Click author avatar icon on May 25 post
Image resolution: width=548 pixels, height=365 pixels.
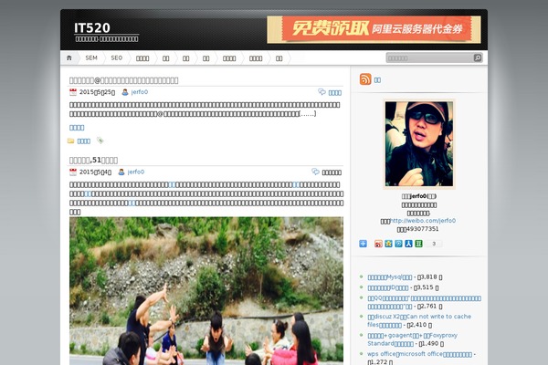tap(125, 92)
